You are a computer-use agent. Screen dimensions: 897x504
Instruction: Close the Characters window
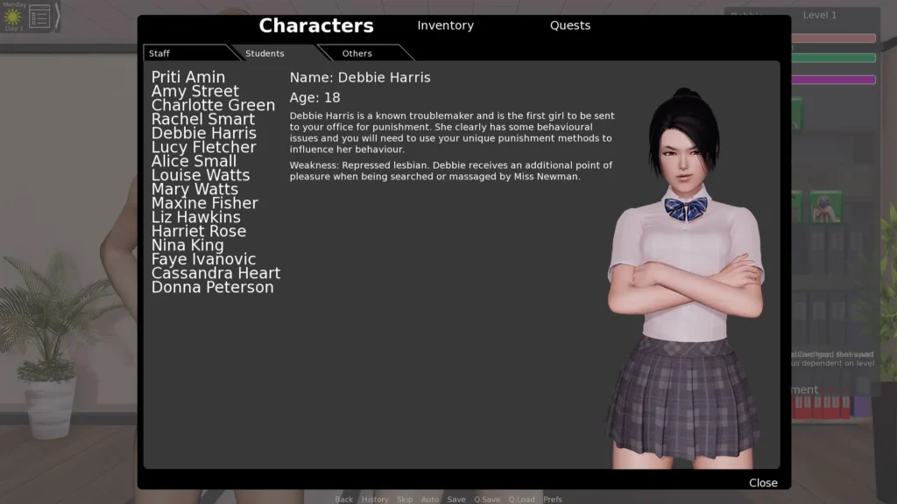tap(763, 483)
